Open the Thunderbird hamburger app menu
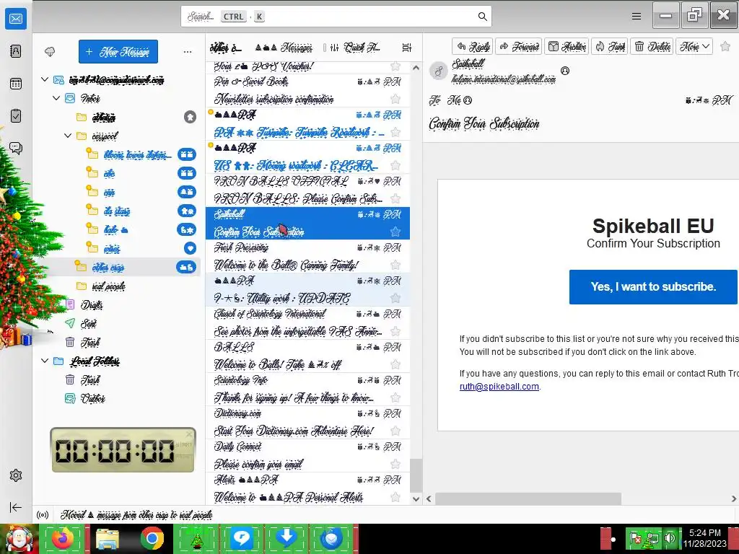 637,17
